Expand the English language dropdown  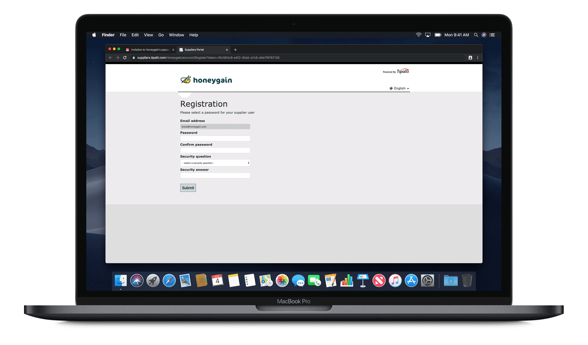399,88
